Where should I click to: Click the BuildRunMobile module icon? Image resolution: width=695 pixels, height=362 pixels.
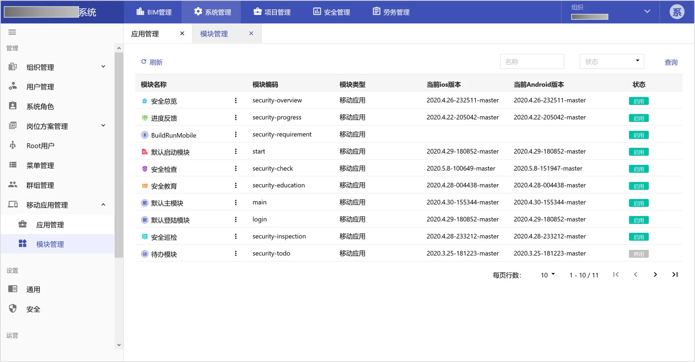145,135
